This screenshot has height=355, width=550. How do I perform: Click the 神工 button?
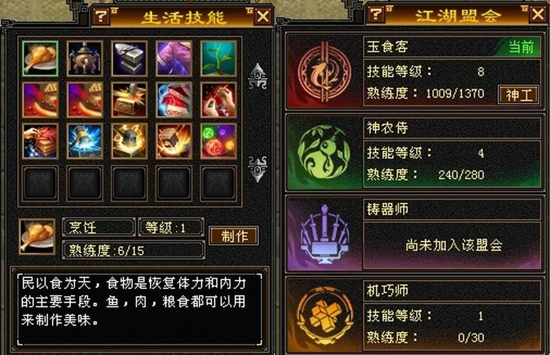pos(518,95)
